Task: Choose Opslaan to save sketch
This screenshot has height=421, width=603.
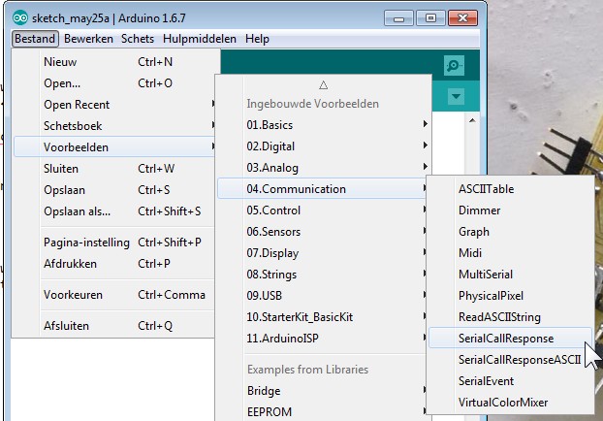Action: (113, 190)
